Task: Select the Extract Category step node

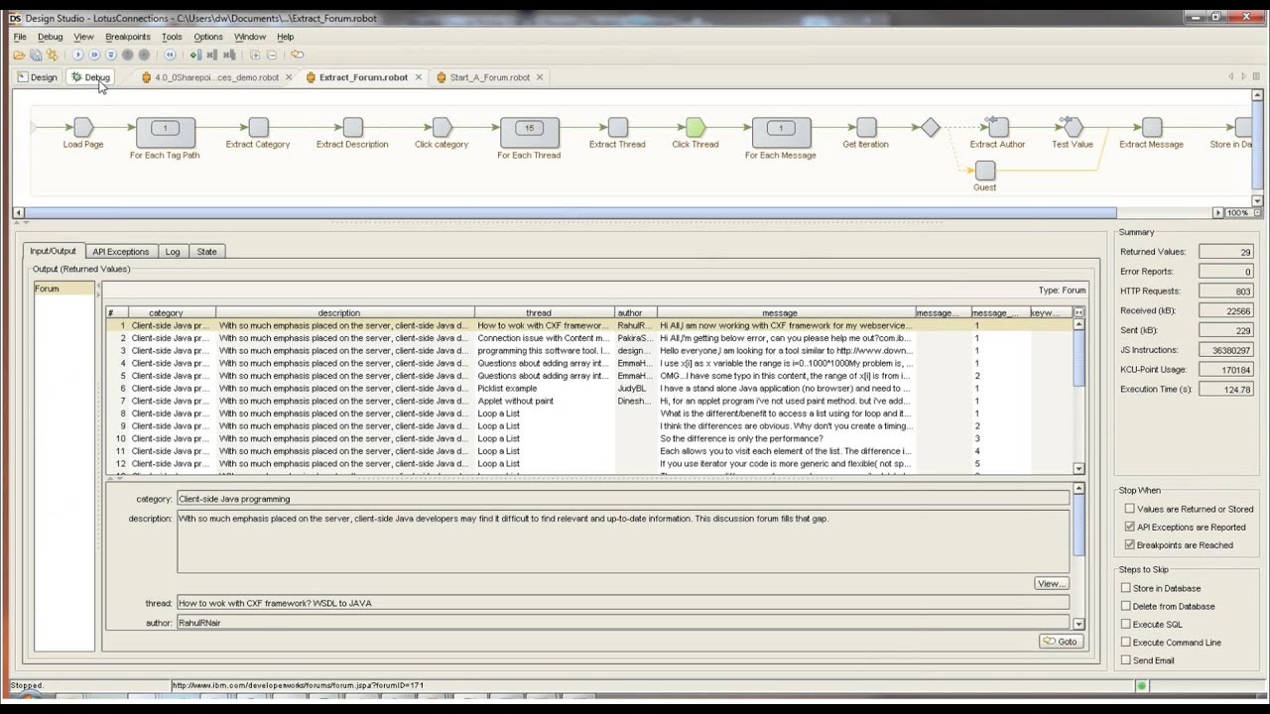Action: [258, 127]
